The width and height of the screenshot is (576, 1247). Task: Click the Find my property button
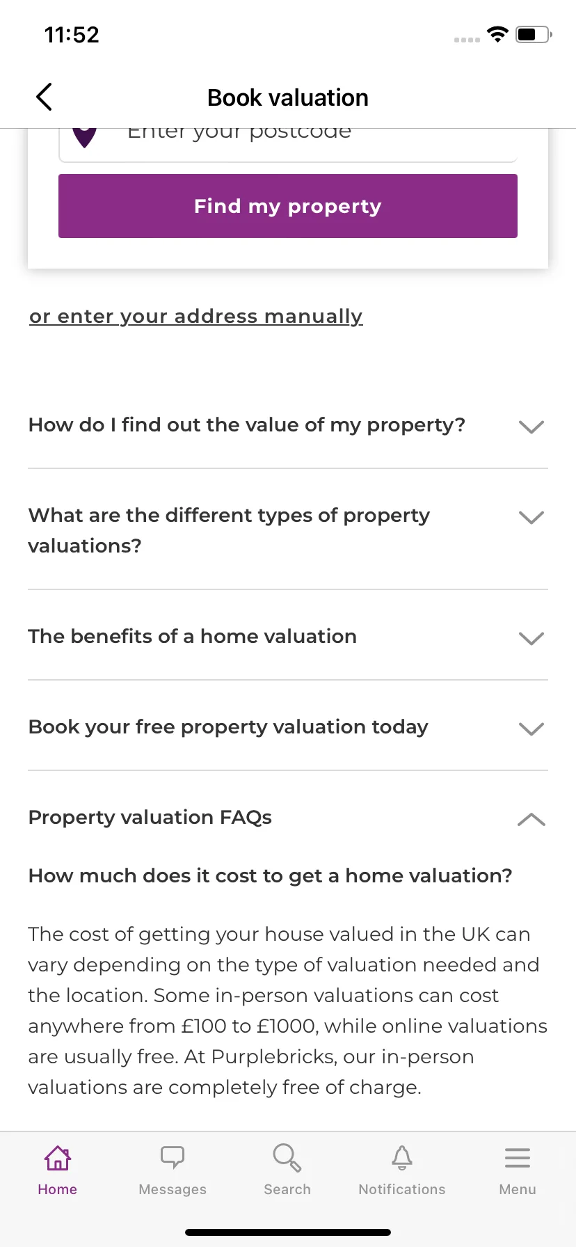point(288,206)
